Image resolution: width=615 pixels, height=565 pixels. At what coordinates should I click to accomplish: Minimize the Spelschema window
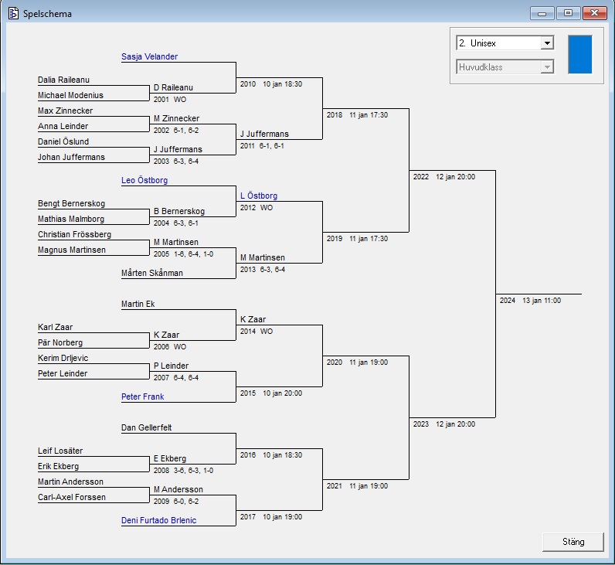click(x=542, y=13)
